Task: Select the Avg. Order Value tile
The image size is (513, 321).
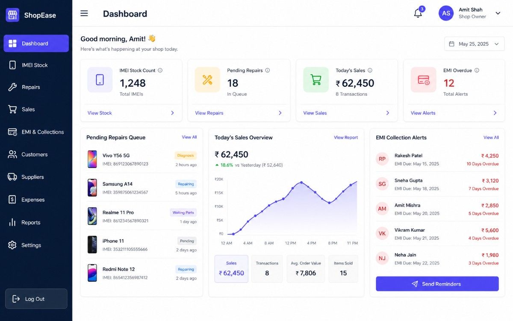Action: [306, 269]
